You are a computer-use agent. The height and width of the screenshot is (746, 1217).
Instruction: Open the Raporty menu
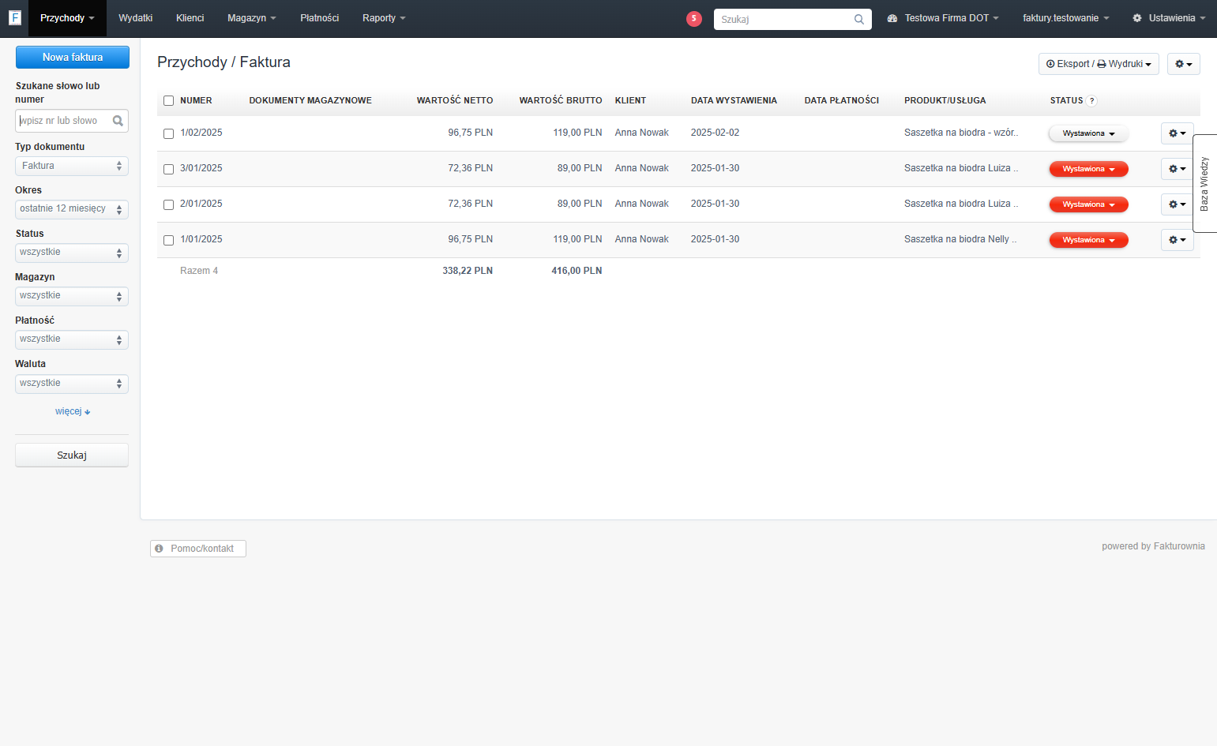(384, 18)
